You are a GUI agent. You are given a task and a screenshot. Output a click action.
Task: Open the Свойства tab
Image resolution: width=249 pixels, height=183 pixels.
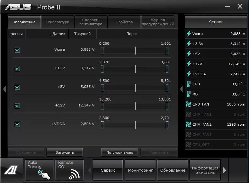(124, 22)
